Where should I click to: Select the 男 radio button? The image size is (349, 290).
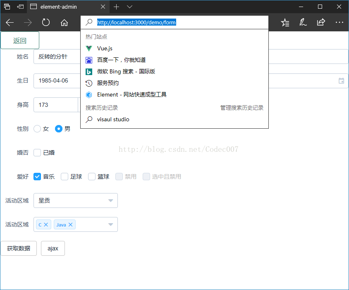tap(59, 129)
